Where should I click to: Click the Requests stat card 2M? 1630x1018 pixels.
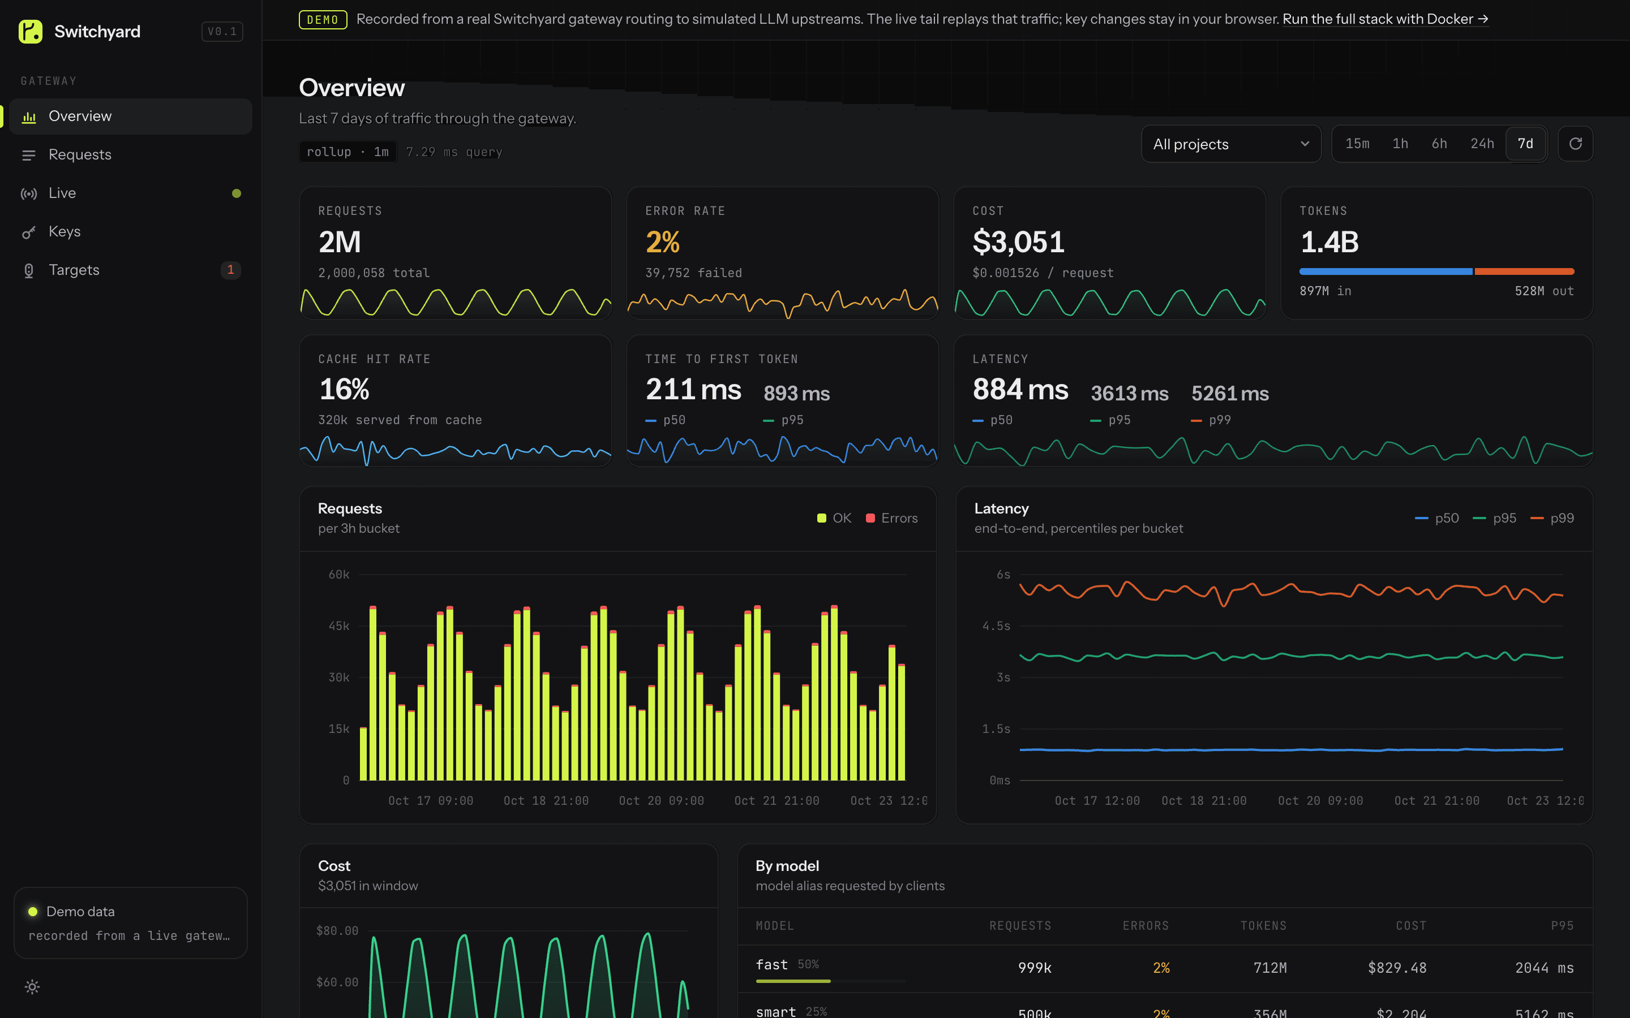tap(455, 252)
